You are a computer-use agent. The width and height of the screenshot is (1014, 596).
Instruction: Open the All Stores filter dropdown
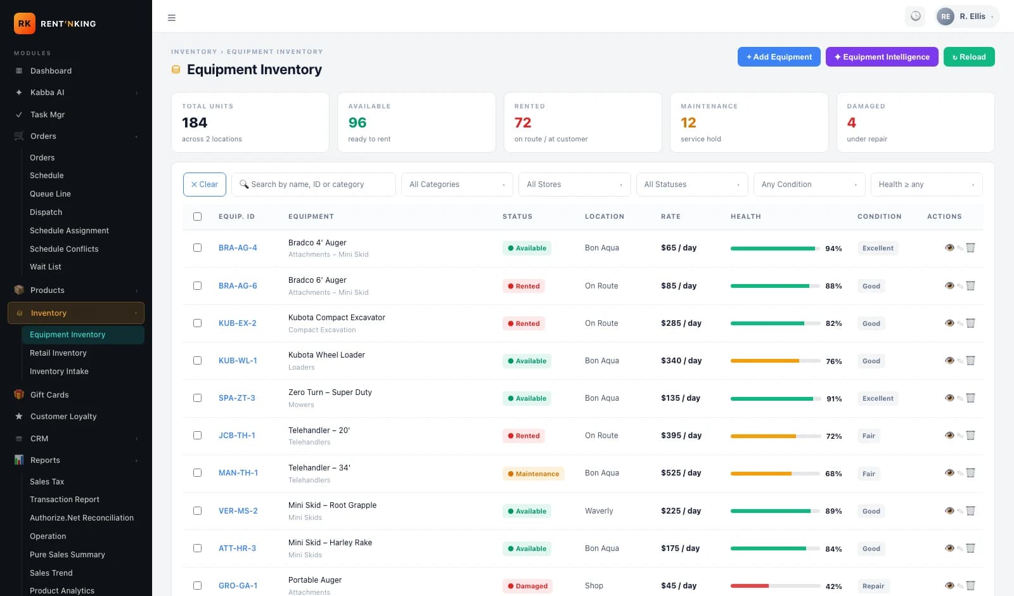pyautogui.click(x=574, y=185)
